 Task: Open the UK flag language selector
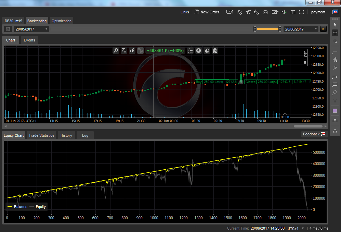[335, 12]
